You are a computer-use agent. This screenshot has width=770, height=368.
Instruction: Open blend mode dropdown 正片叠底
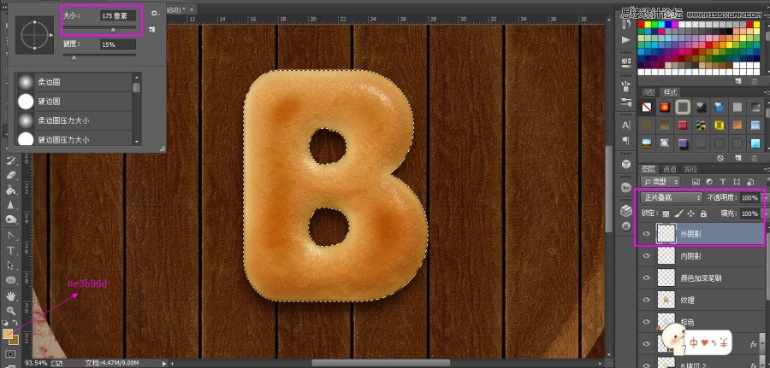click(x=672, y=198)
